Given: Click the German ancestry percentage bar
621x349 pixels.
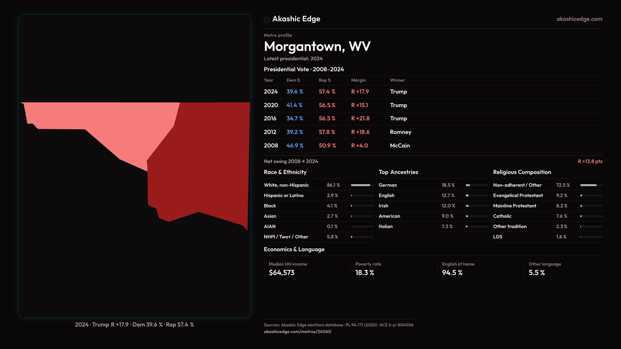Looking at the screenshot, I should pyautogui.click(x=476, y=185).
